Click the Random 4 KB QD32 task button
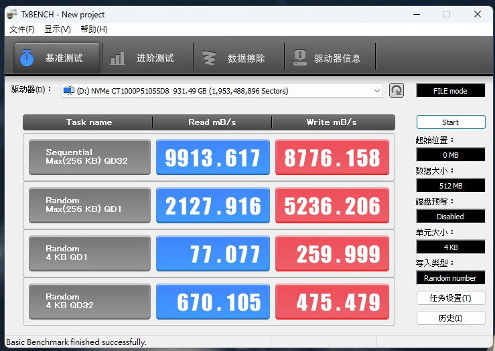The height and width of the screenshot is (351, 495). [90, 302]
